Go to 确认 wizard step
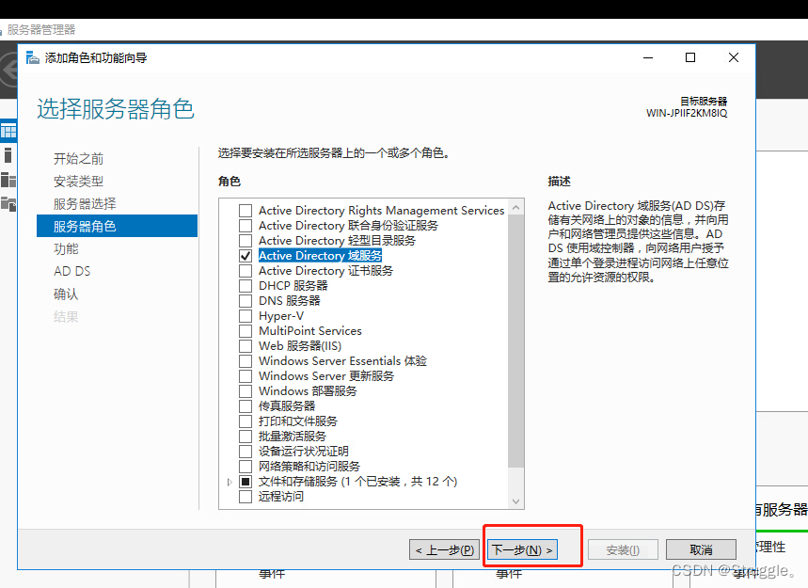The image size is (808, 588). coord(66,294)
